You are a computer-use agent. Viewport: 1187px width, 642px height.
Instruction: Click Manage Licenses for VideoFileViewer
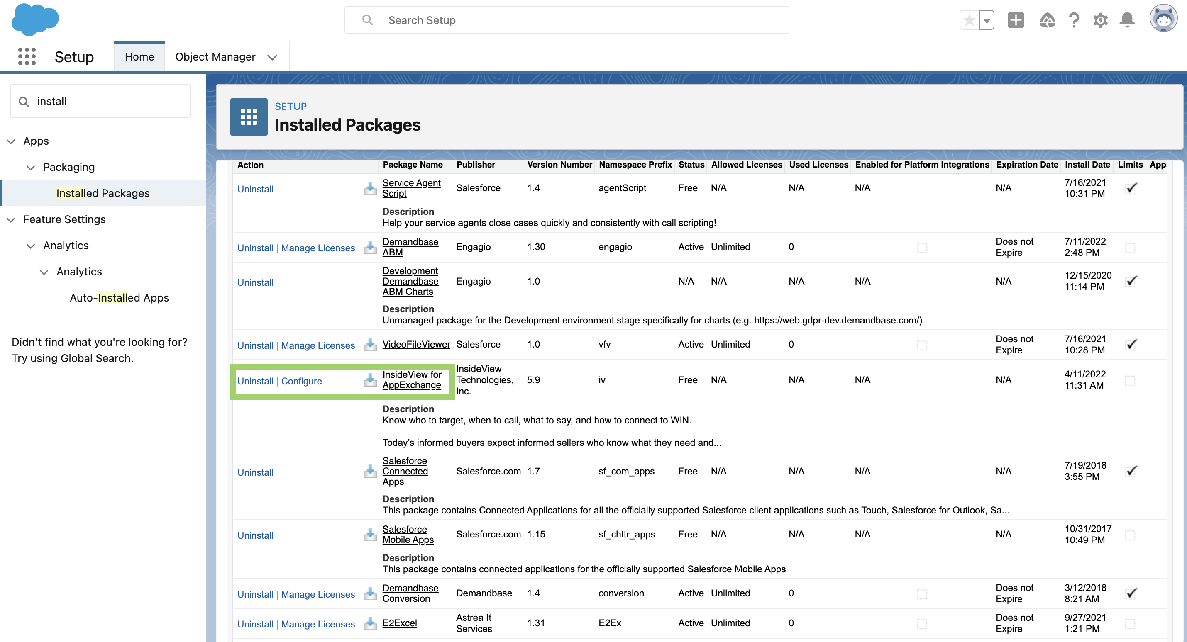pyautogui.click(x=318, y=346)
